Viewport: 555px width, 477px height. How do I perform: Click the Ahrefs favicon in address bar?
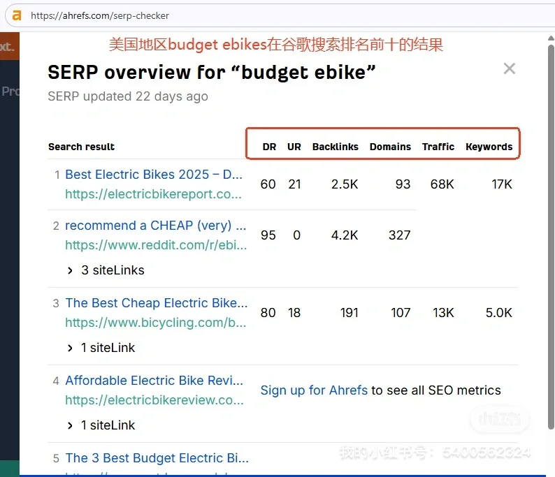pyautogui.click(x=17, y=15)
